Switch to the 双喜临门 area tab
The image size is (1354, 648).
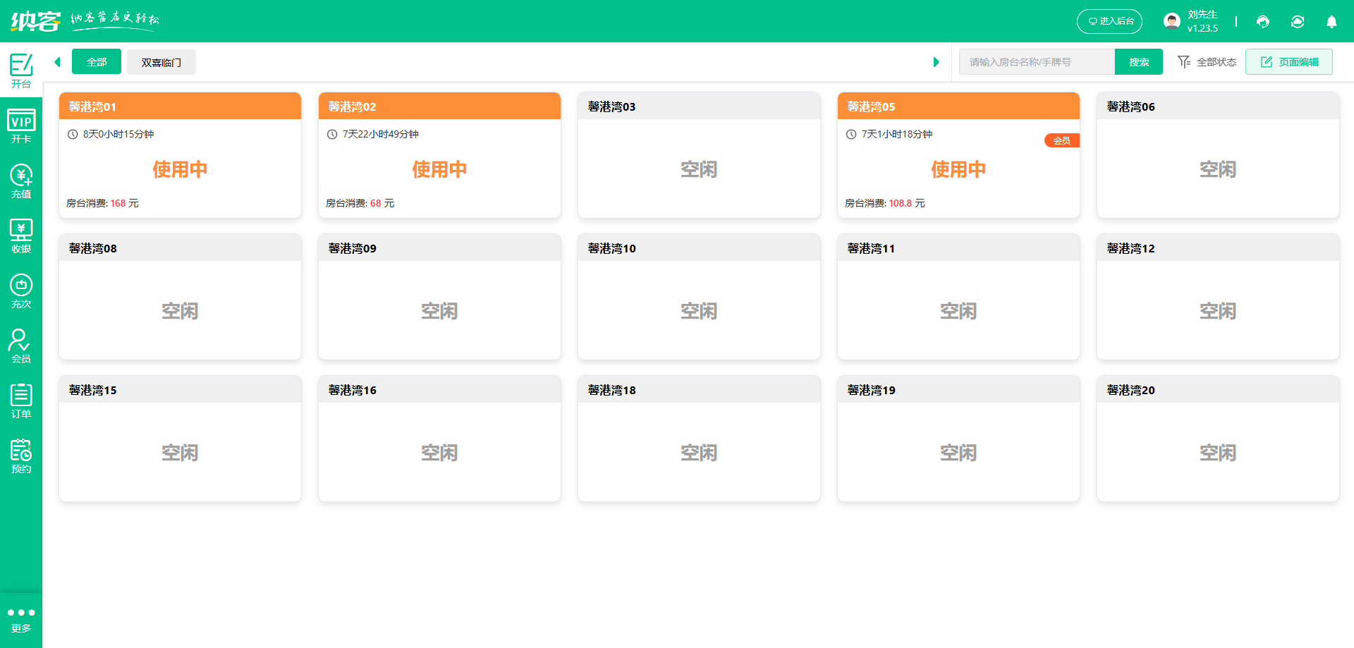point(161,62)
